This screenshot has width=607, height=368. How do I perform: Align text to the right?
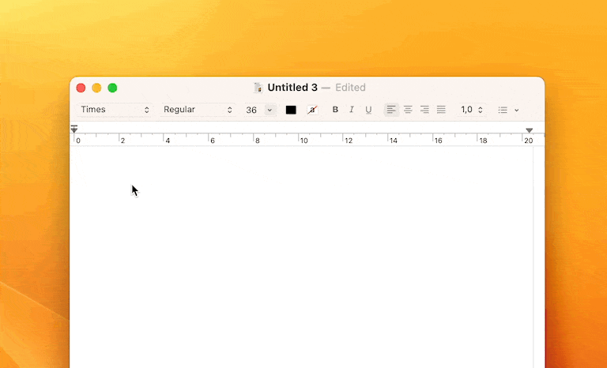point(424,110)
